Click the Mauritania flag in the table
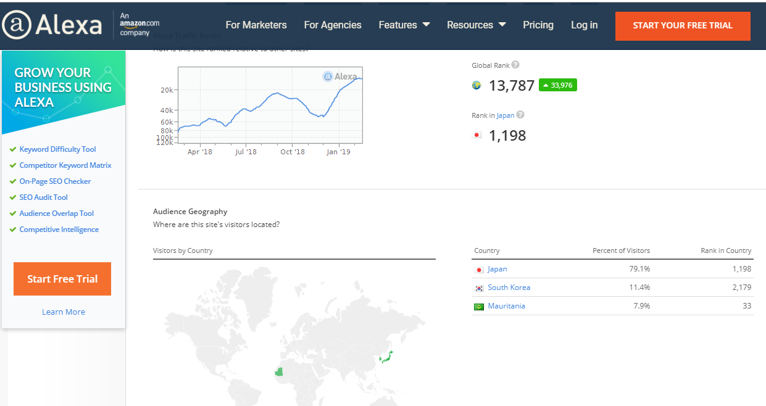This screenshot has width=766, height=406. pos(479,307)
